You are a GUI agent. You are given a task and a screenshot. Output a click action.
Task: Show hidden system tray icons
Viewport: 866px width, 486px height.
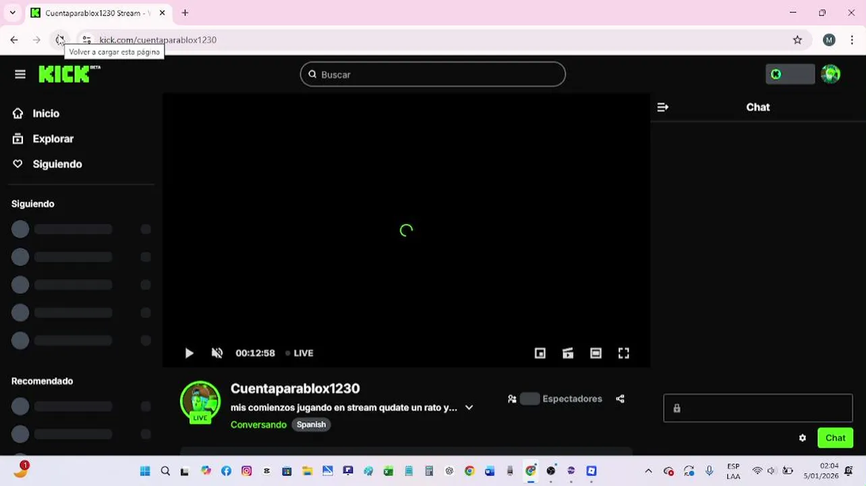click(x=648, y=471)
